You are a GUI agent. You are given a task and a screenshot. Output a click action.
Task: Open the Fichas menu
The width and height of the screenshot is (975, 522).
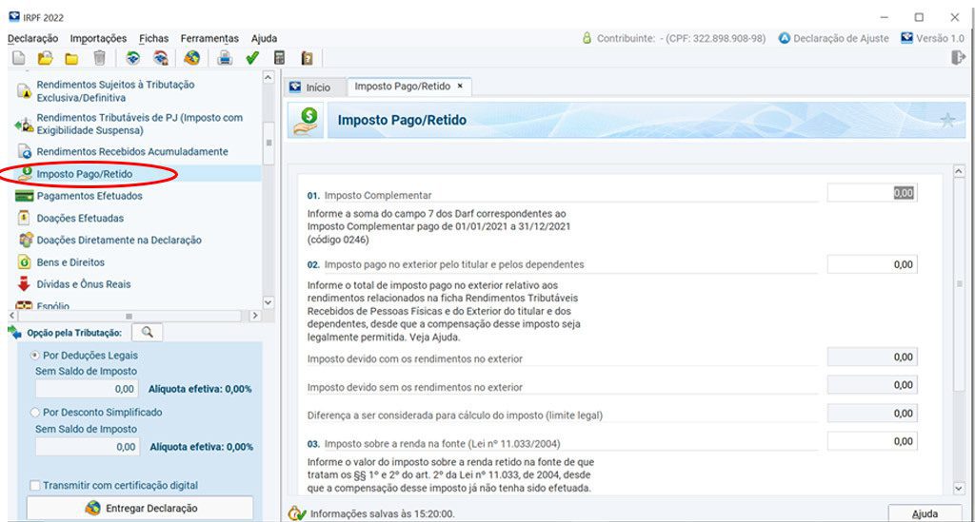[x=153, y=38]
